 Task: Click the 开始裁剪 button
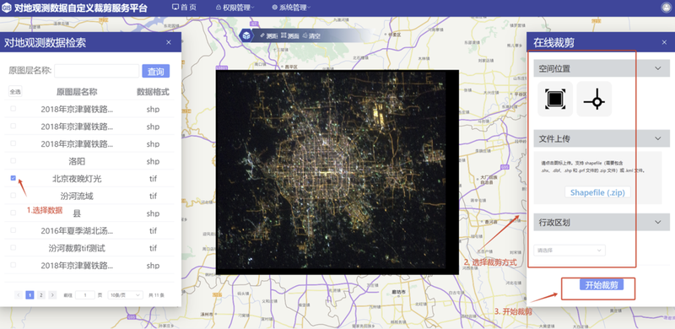coord(602,284)
